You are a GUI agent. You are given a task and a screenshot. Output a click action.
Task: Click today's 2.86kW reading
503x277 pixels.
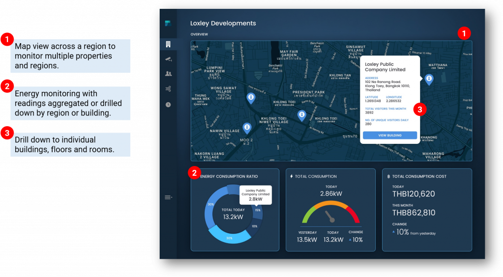pyautogui.click(x=331, y=194)
